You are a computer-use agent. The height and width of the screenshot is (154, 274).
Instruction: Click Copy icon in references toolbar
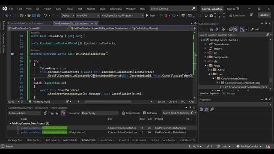coord(45,113)
